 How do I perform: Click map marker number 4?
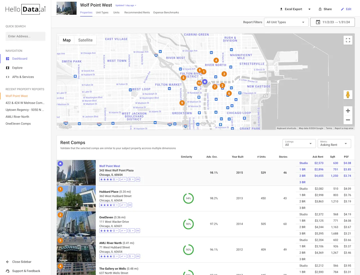[x=216, y=60]
